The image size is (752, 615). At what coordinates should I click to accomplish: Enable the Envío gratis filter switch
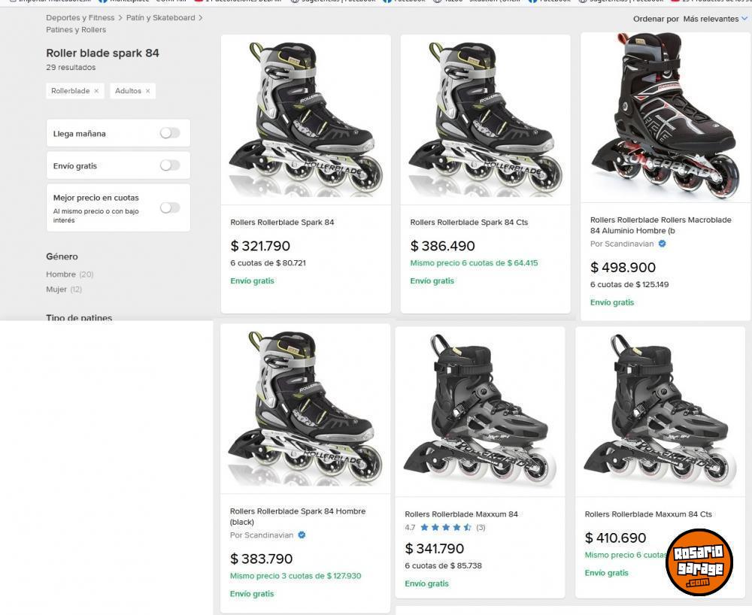pos(170,165)
